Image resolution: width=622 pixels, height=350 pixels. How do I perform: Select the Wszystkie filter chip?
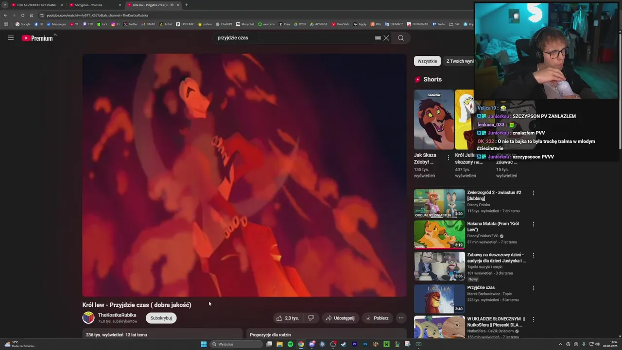click(x=427, y=61)
